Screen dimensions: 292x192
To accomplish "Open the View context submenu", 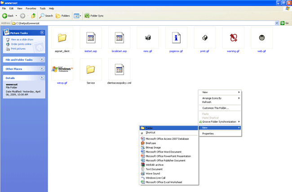I will 220,92.
